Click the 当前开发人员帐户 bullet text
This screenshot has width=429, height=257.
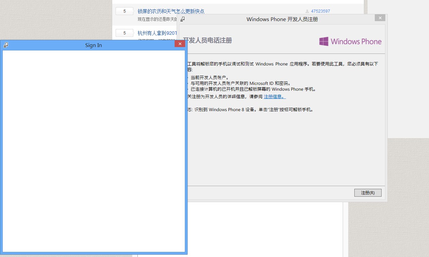[210, 77]
